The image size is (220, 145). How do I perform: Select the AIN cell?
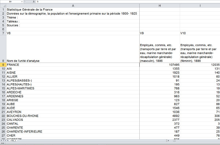[73, 69]
